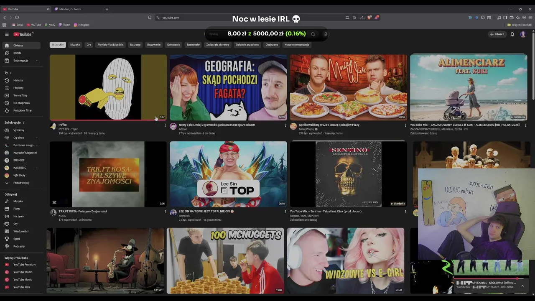The width and height of the screenshot is (535, 301).
Task: Open the browser main menu icon
Action: pos(531,18)
